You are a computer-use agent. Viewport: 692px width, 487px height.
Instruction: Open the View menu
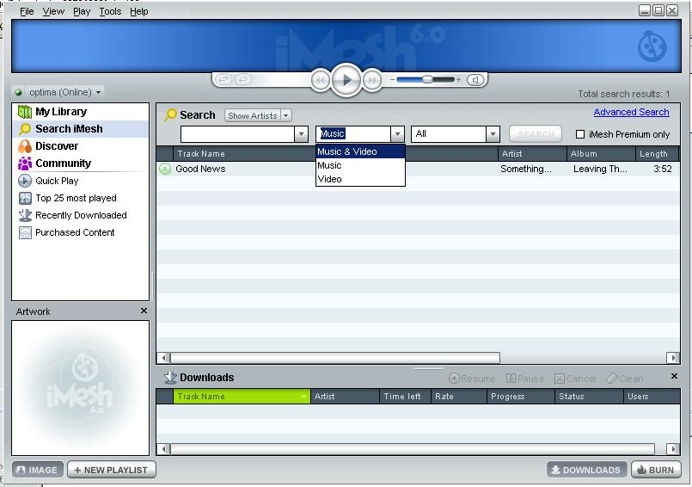[53, 11]
